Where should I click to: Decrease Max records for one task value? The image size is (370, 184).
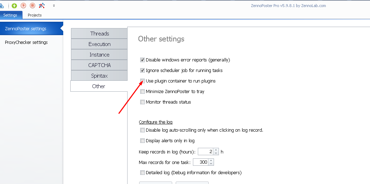[x=211, y=164]
